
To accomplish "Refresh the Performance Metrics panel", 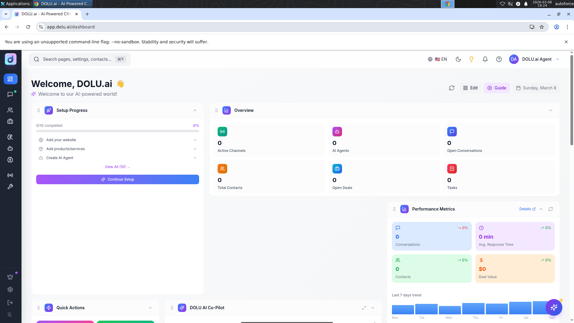I will (551, 209).
